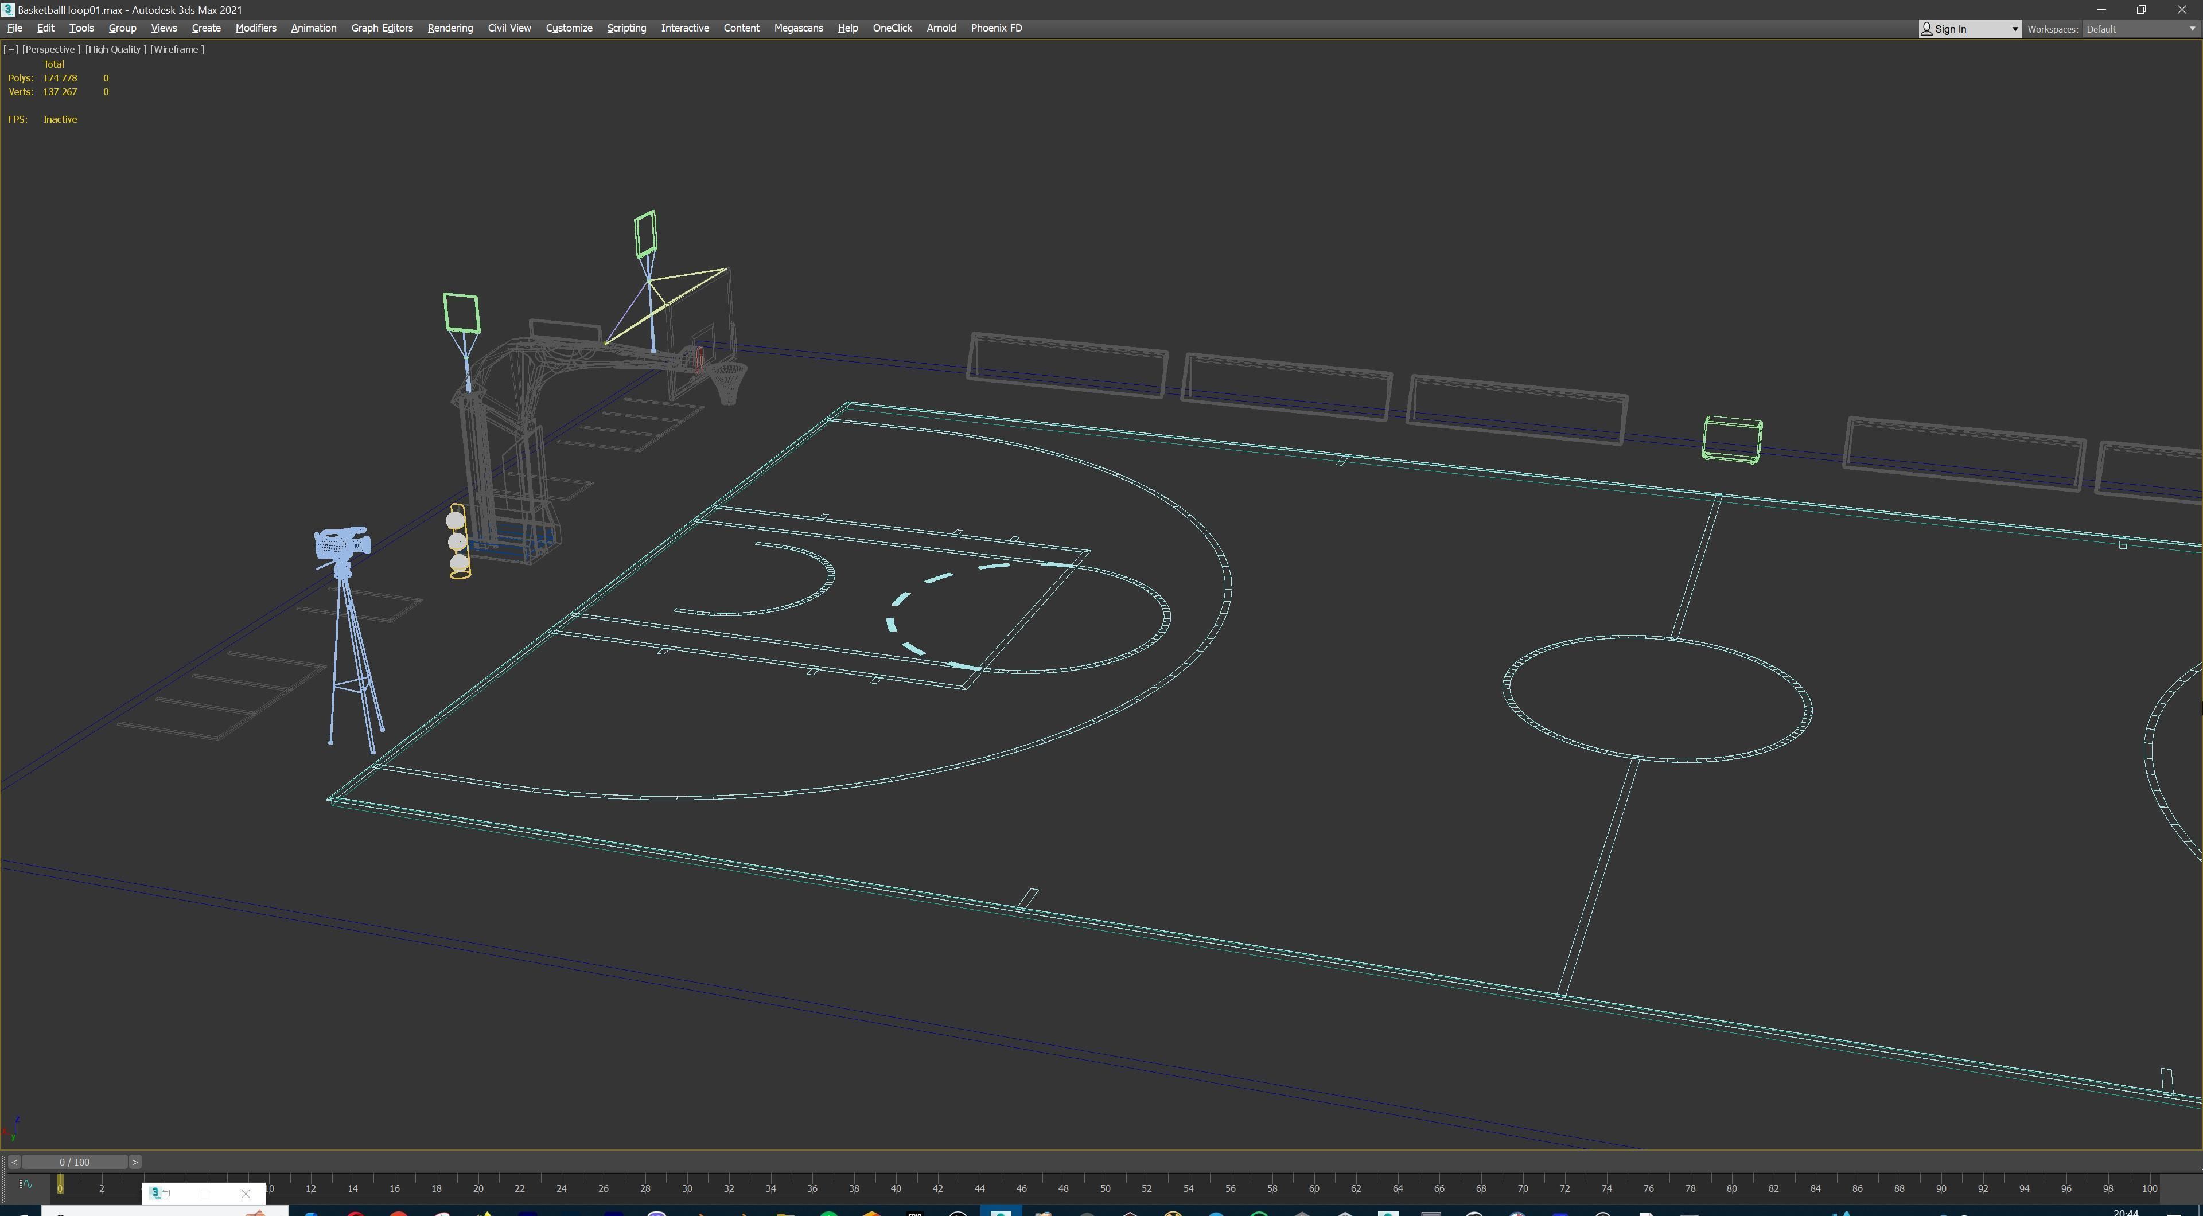This screenshot has height=1216, width=2203.
Task: Jump to frame 50 on the timeline
Action: pyautogui.click(x=1105, y=1188)
